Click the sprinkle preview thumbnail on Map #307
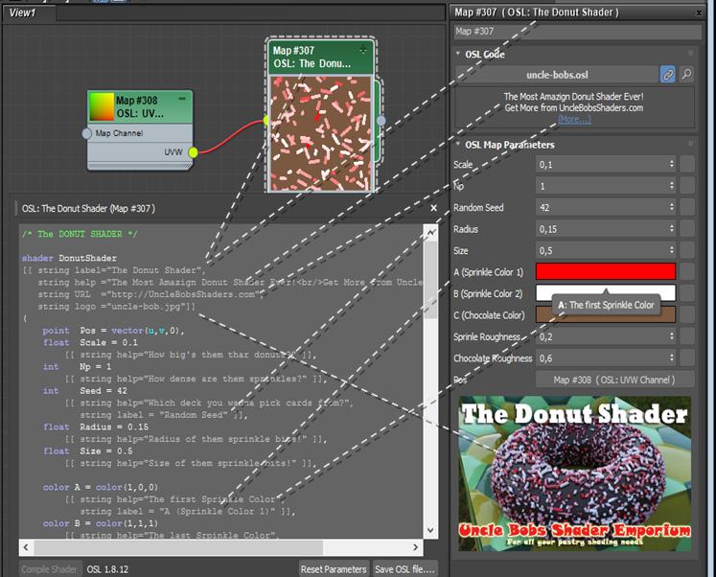Screen dimensions: 716x577 (321, 134)
